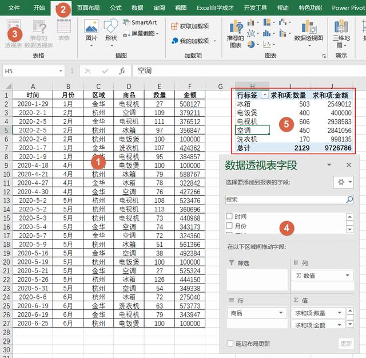The height and width of the screenshot is (358, 366).
Task: Expand the Name Box dropdown
Action: (61, 71)
